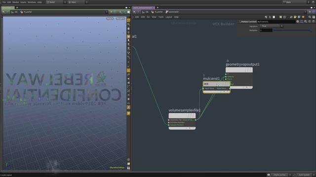Open the File menu
The width and height of the screenshot is (316, 177).
(x=4, y=2)
